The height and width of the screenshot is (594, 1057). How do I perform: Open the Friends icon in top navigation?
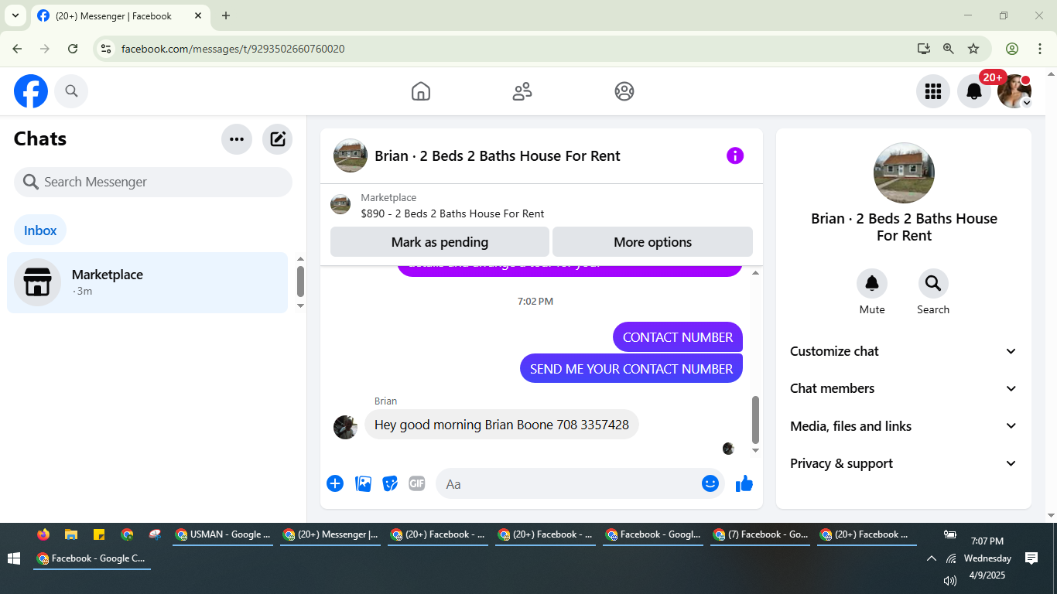click(522, 91)
